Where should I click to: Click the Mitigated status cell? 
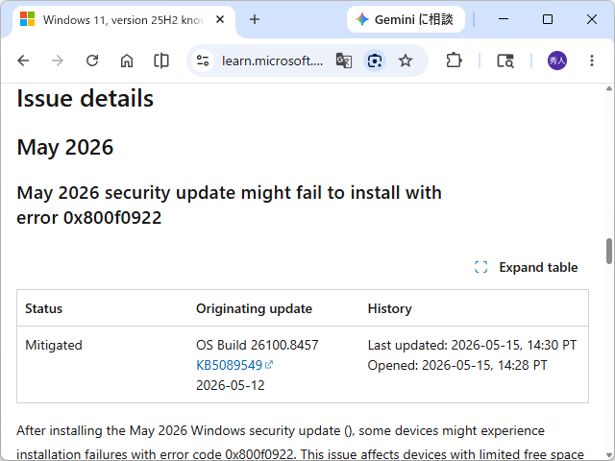pos(54,346)
